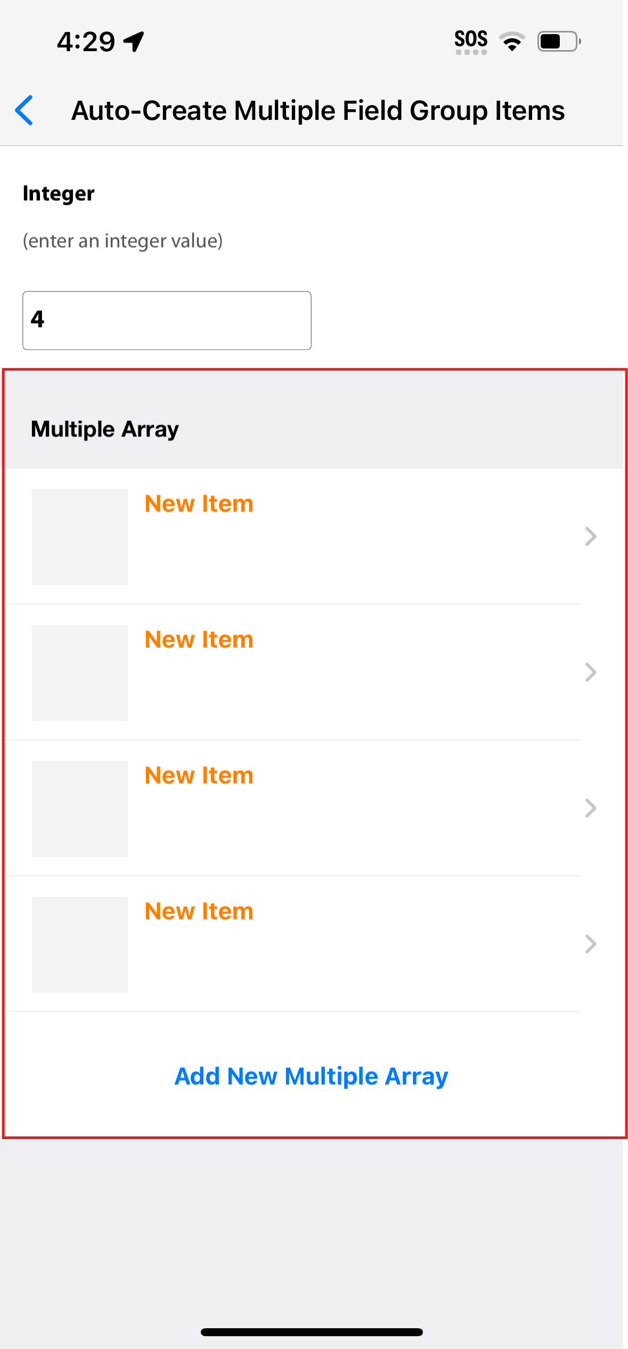Select the first orange New Item label
This screenshot has width=628, height=1349.
[199, 504]
